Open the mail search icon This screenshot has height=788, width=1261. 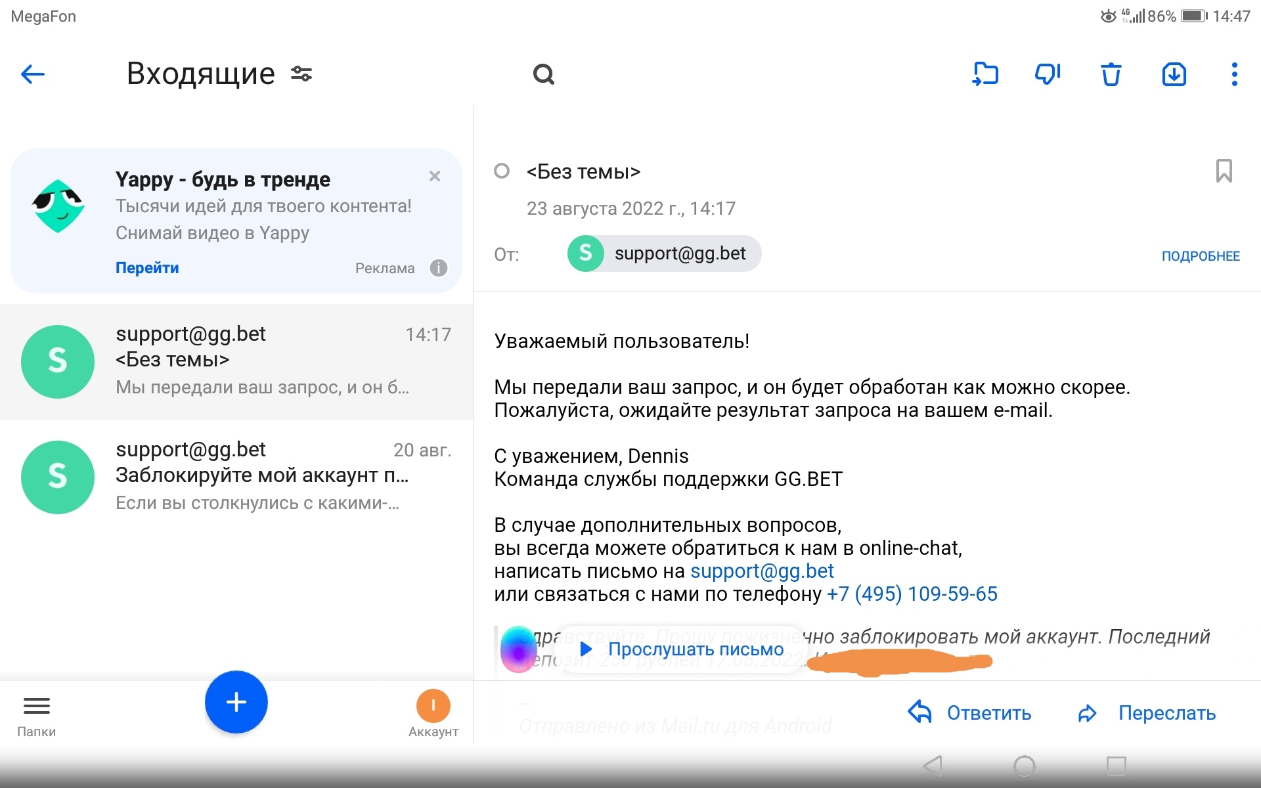[544, 74]
